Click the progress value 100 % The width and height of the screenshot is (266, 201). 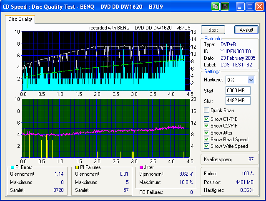click(248, 174)
